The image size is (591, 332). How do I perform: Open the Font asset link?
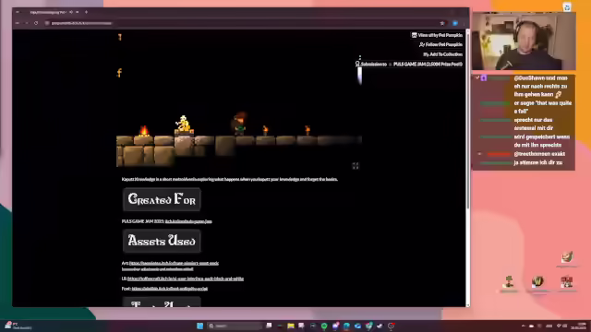[x=170, y=289]
